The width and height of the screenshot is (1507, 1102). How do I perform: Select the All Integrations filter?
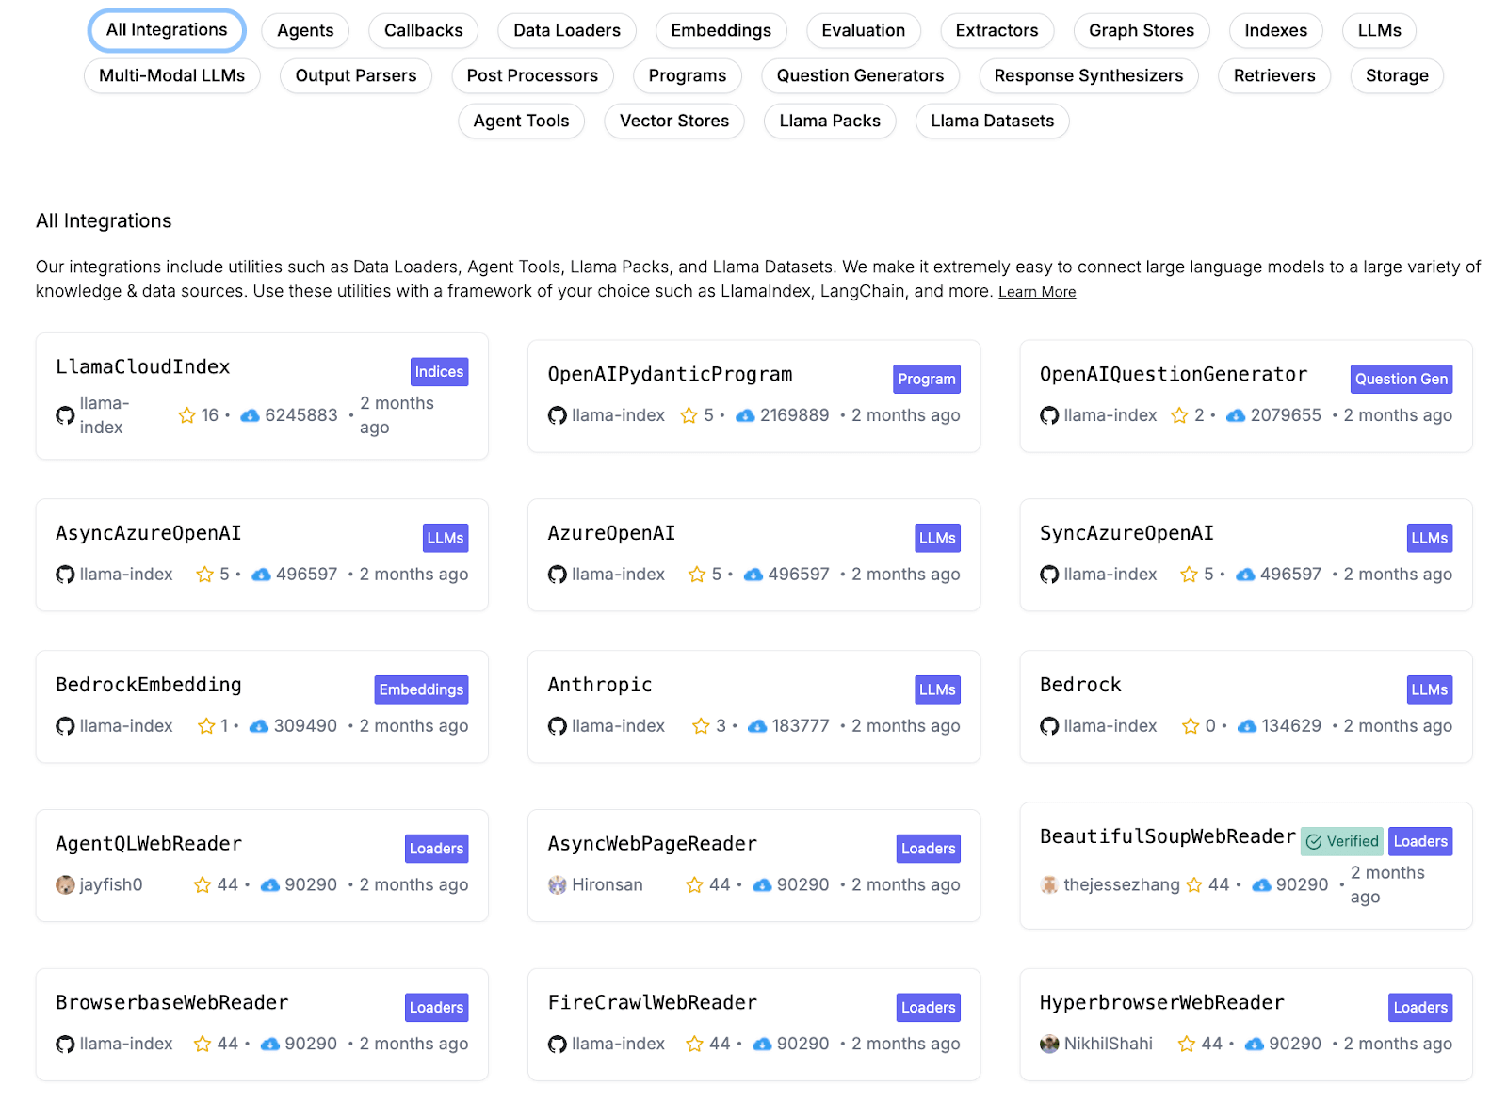[x=167, y=30]
